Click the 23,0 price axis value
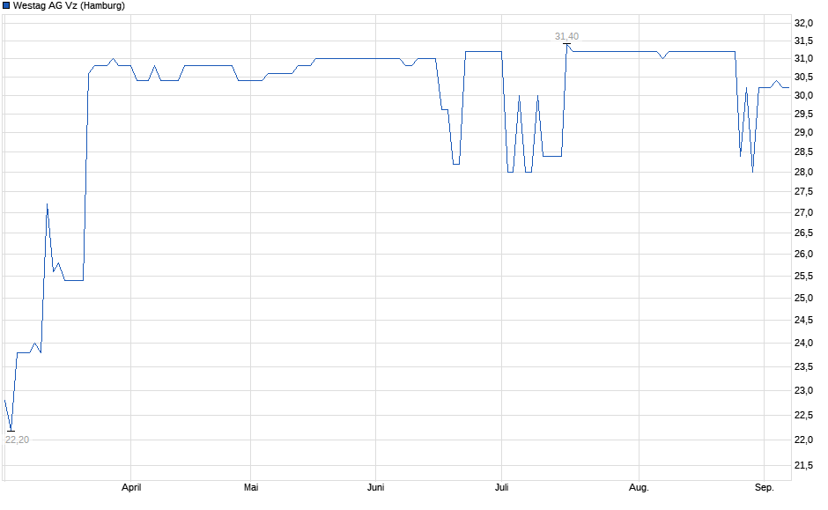The width and height of the screenshot is (828, 510). (803, 391)
